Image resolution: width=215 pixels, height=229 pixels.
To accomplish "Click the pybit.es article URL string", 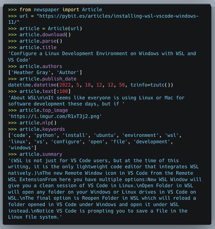I will (103, 19).
